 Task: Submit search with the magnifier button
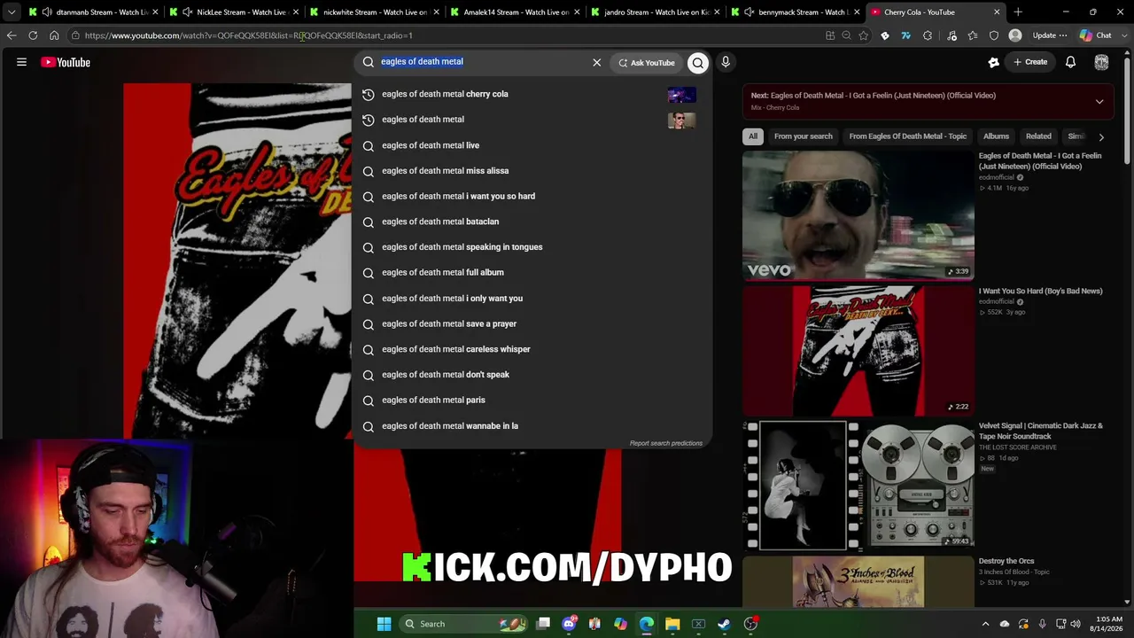[x=698, y=62]
